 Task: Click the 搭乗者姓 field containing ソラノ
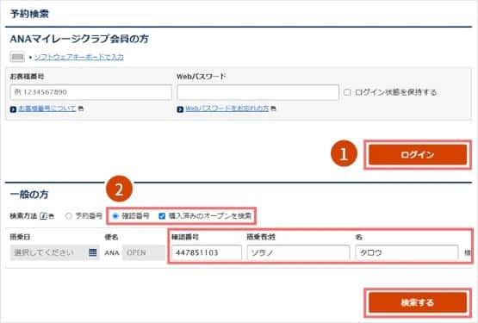(x=298, y=252)
